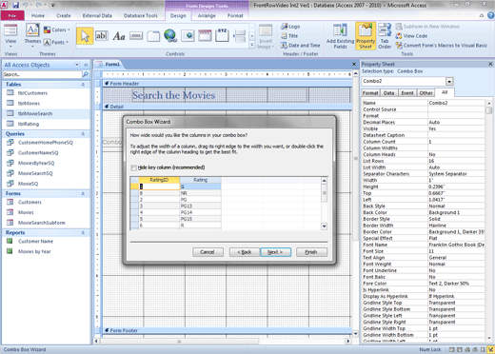Open the Colors theme dropdown
Viewport: 495px width, 354px height.
(x=56, y=29)
